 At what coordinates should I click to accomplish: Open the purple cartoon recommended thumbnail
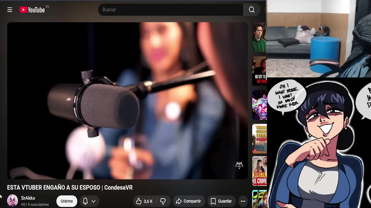click(259, 105)
